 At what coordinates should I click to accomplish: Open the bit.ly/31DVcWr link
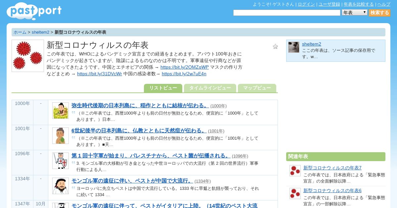coord(100,74)
